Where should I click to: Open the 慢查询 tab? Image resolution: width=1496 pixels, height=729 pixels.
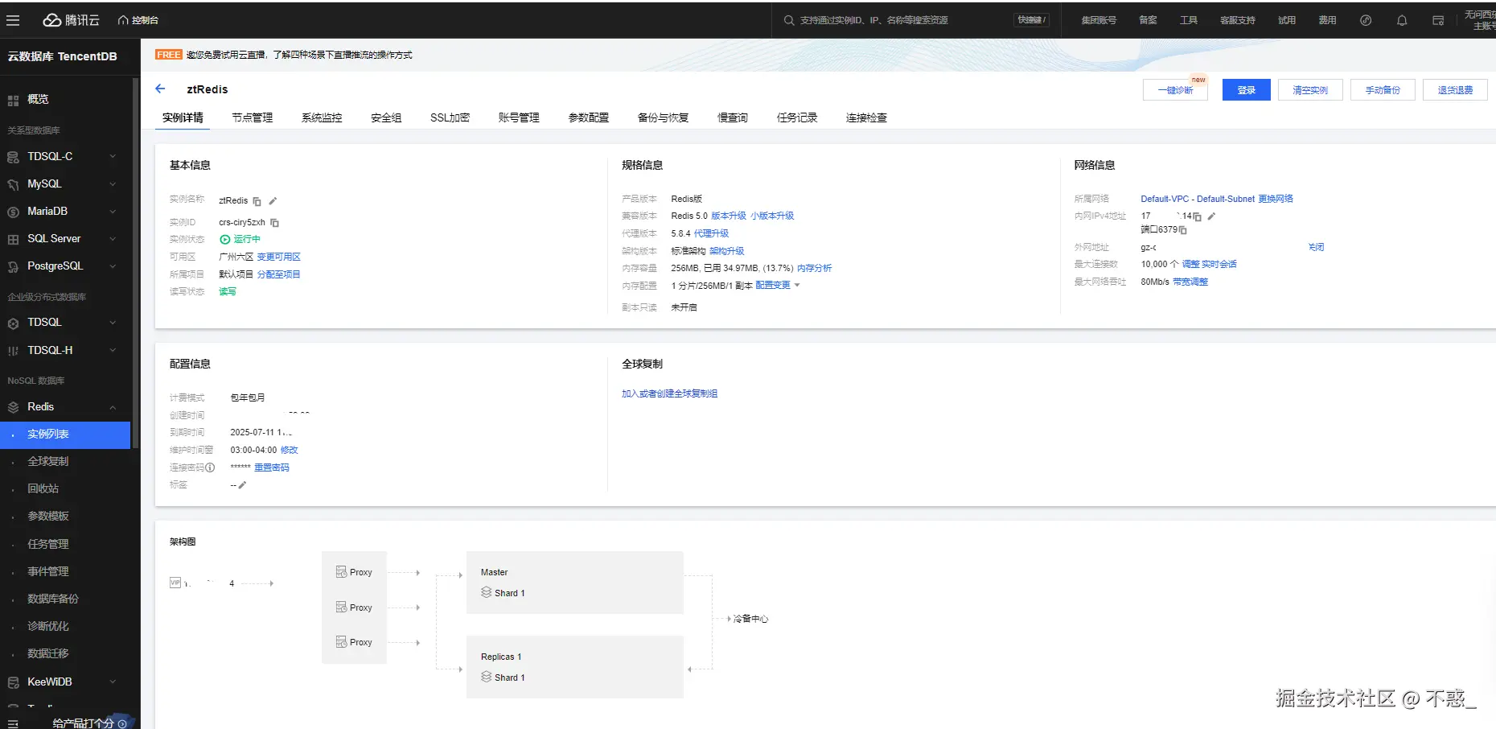pyautogui.click(x=733, y=117)
